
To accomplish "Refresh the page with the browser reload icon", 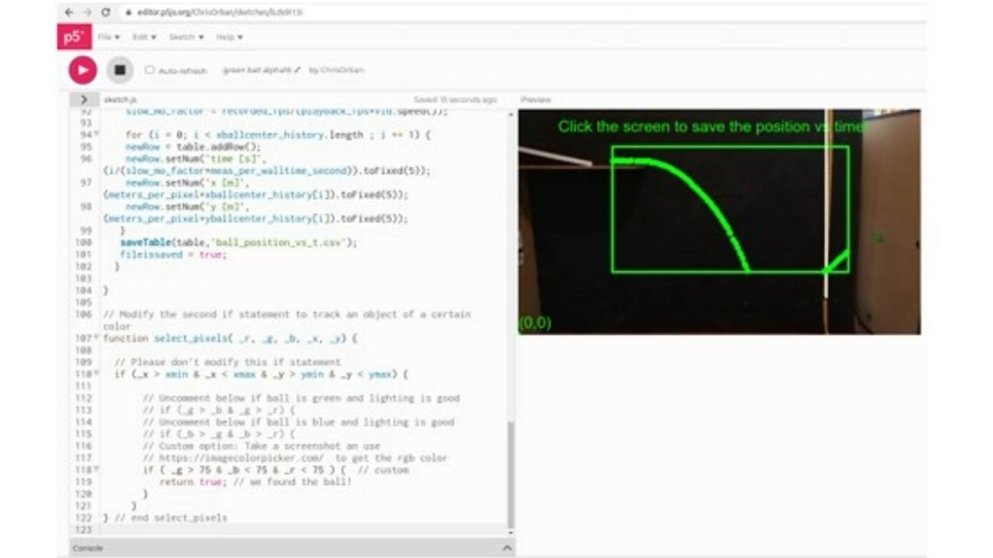I will pos(105,12).
